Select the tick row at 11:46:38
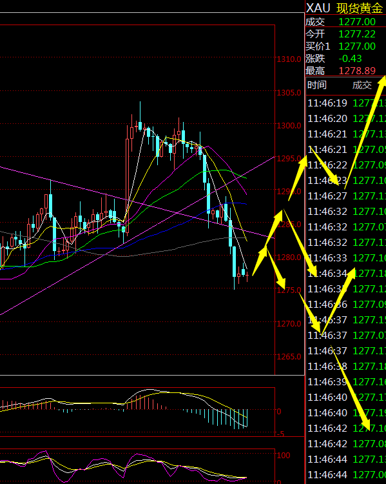Viewport: 386px width, 484px height. (347, 367)
